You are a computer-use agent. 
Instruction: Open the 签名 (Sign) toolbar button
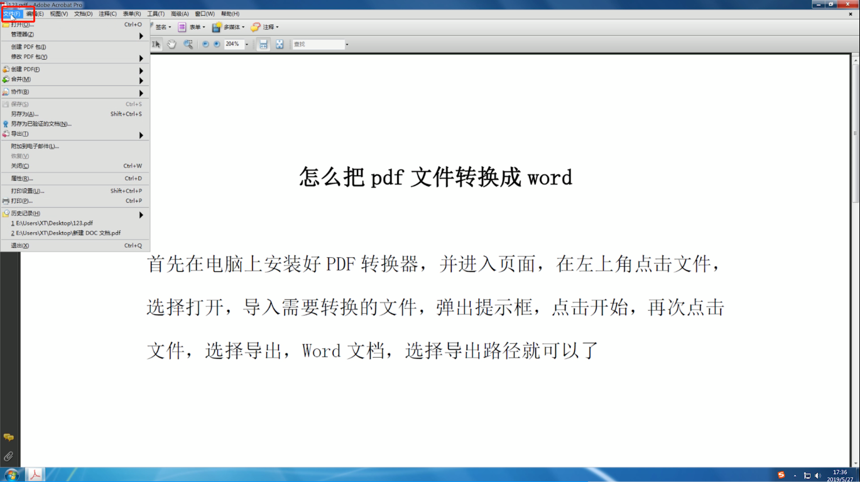[162, 27]
